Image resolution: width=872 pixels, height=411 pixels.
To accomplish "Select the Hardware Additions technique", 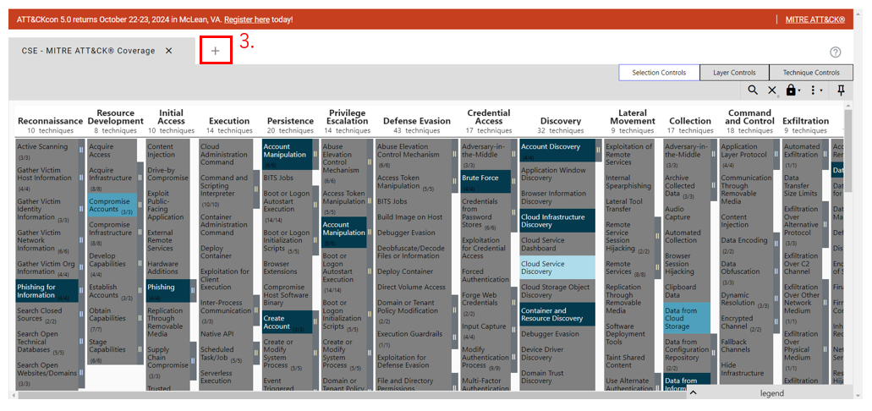I will point(167,267).
